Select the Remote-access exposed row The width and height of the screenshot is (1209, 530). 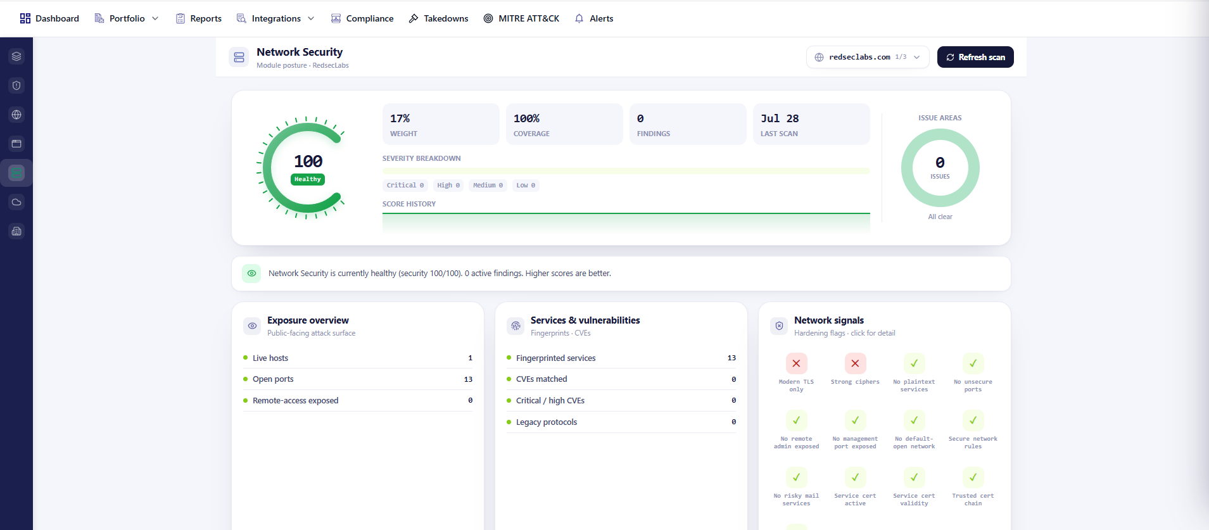click(x=358, y=400)
